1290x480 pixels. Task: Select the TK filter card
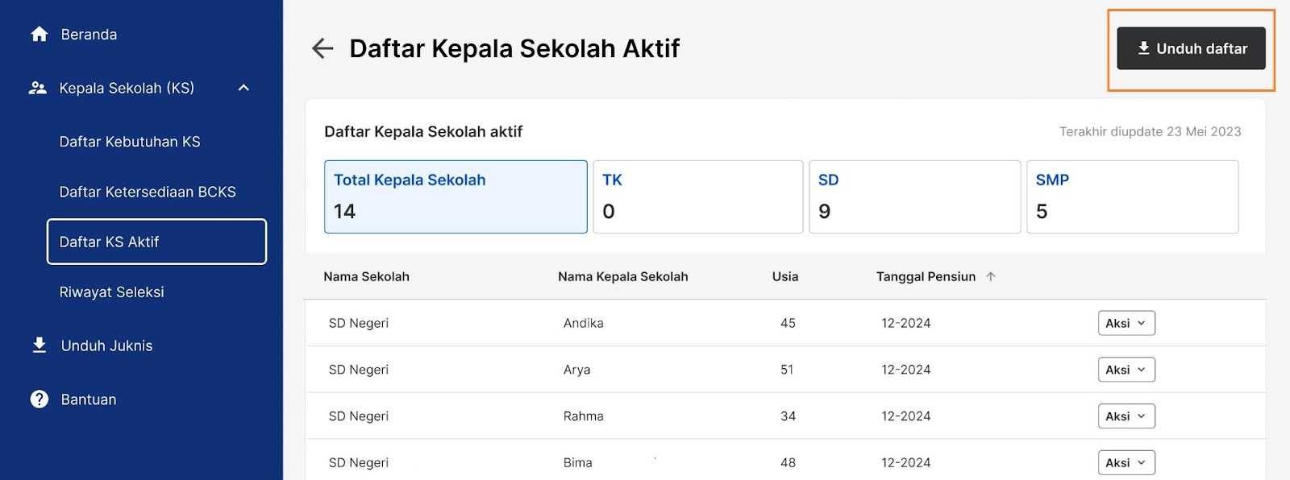click(698, 197)
